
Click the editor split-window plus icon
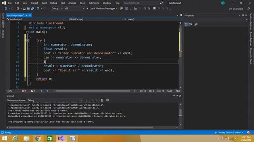[180, 23]
